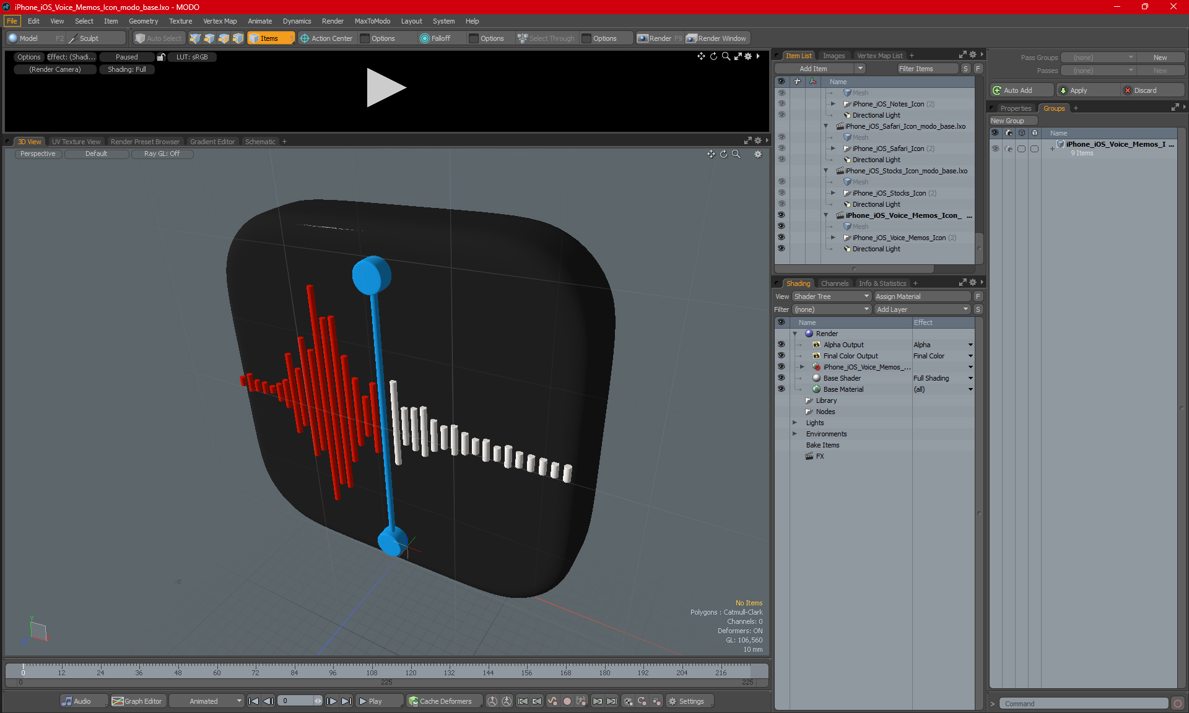Screen dimensions: 1189x713
Task: Click zoom magnifier in render preview panel
Action: point(726,56)
